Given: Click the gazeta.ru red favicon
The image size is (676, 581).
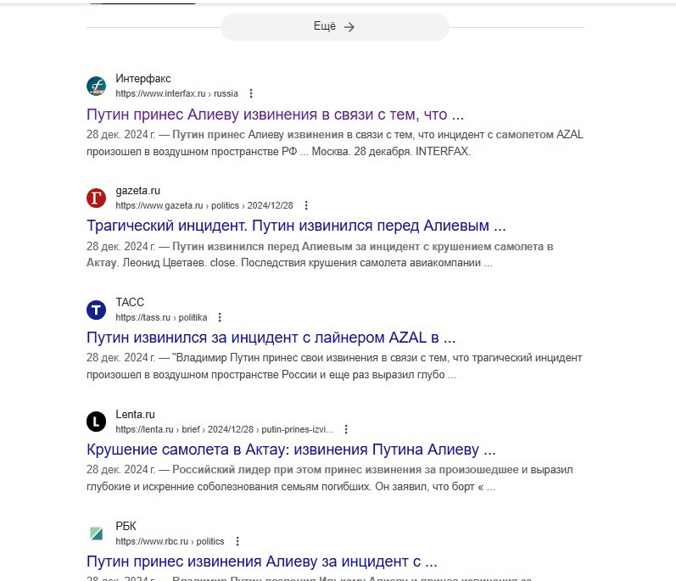Looking at the screenshot, I should pos(96,198).
